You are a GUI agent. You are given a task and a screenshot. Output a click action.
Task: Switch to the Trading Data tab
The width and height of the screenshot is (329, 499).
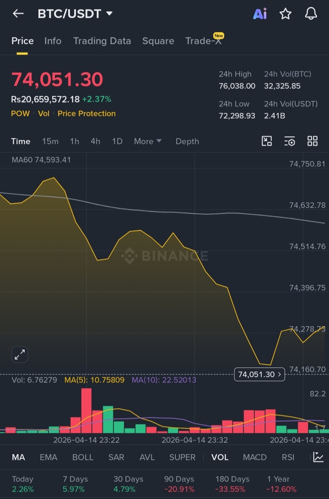pos(102,41)
